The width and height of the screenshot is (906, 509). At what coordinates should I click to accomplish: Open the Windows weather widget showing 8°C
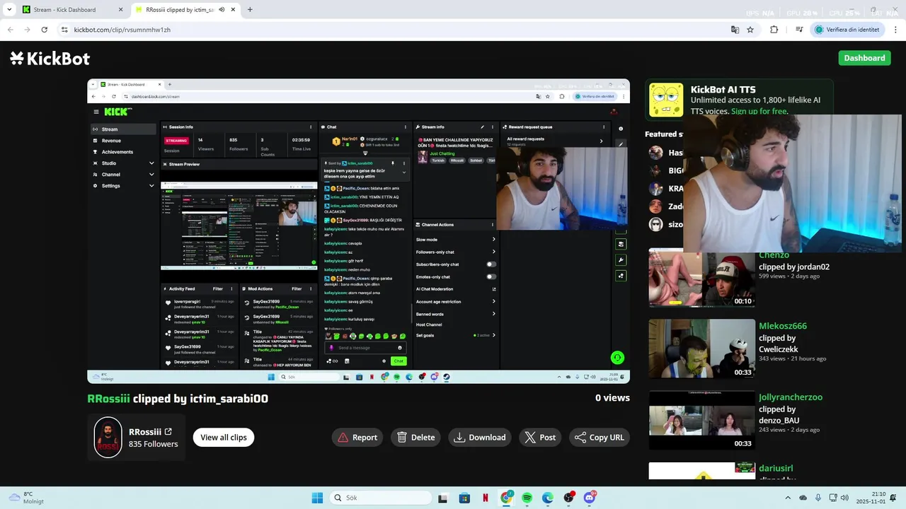26,498
